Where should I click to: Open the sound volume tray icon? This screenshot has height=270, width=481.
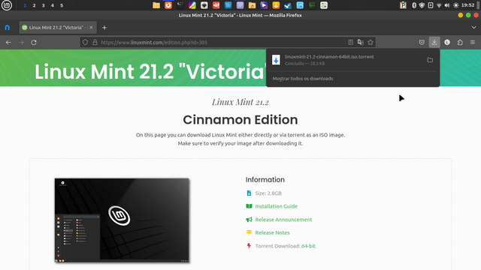click(x=447, y=5)
